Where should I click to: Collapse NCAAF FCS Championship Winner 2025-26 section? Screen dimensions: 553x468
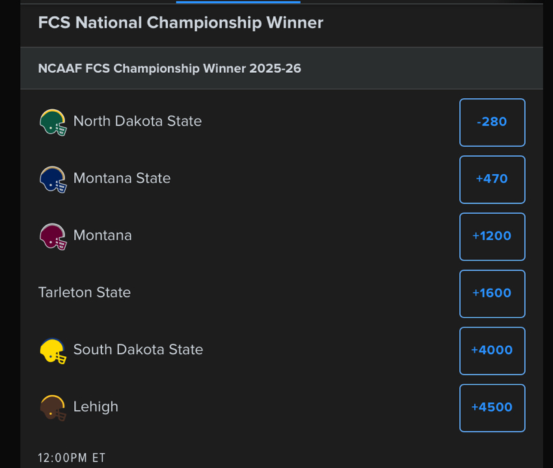coord(281,68)
